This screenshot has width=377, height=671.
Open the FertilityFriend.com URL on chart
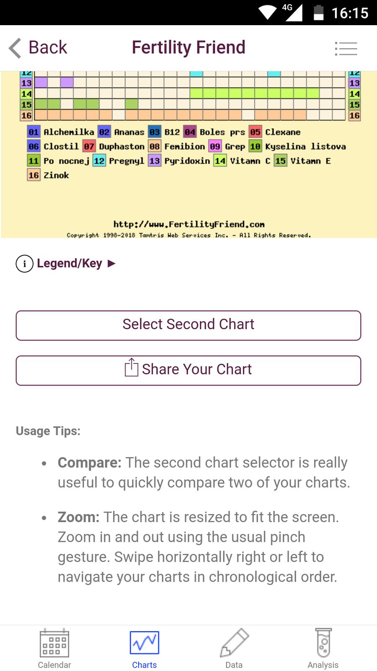tap(188, 224)
